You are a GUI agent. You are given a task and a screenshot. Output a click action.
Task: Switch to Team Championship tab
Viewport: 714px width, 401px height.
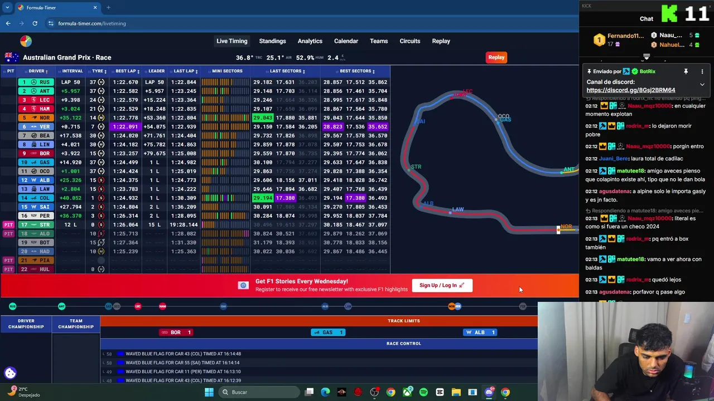point(76,324)
